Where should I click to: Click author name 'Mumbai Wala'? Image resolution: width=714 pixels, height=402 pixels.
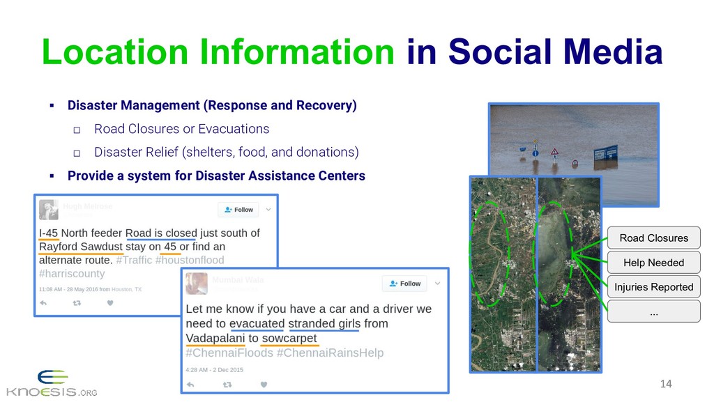pos(238,279)
